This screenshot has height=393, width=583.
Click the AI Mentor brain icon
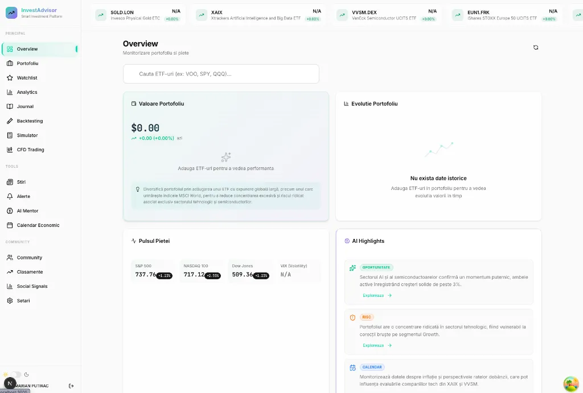(x=10, y=210)
